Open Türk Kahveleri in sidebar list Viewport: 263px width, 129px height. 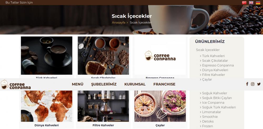point(213,56)
